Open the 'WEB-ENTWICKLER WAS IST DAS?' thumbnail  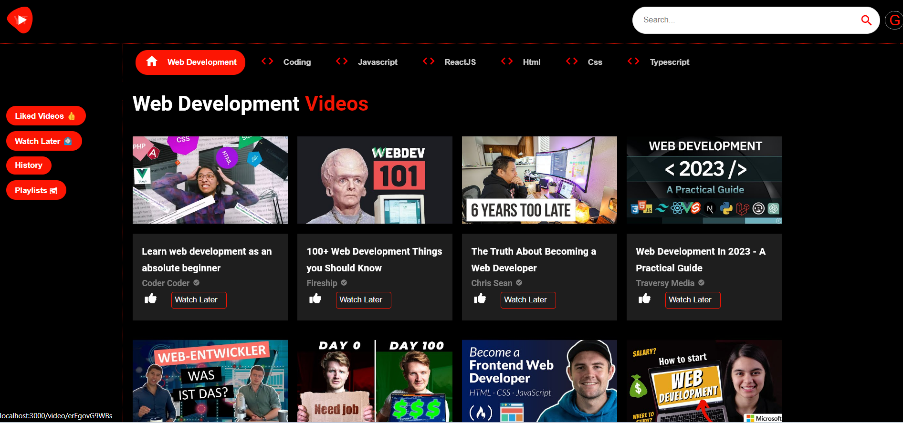(x=210, y=381)
